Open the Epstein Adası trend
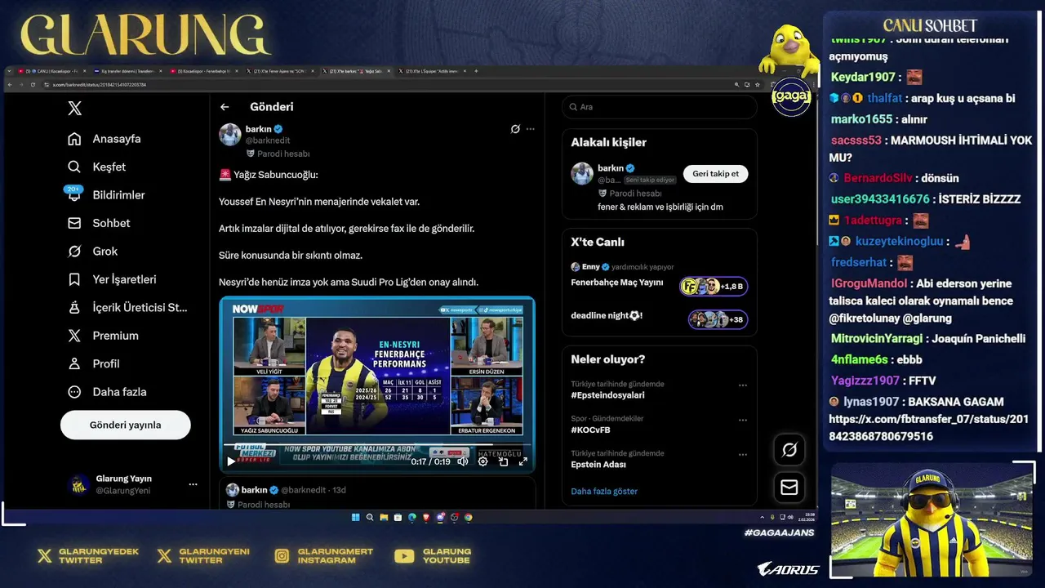The height and width of the screenshot is (588, 1045). (598, 465)
